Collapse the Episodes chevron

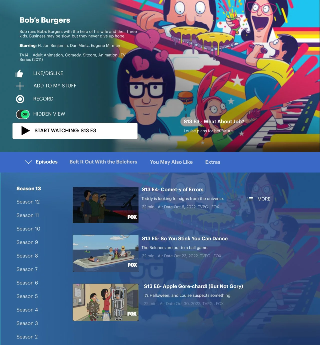pyautogui.click(x=28, y=162)
